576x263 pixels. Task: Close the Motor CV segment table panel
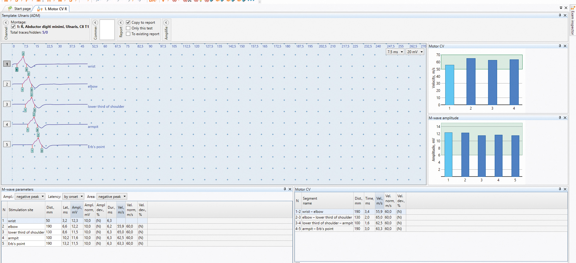point(565,189)
